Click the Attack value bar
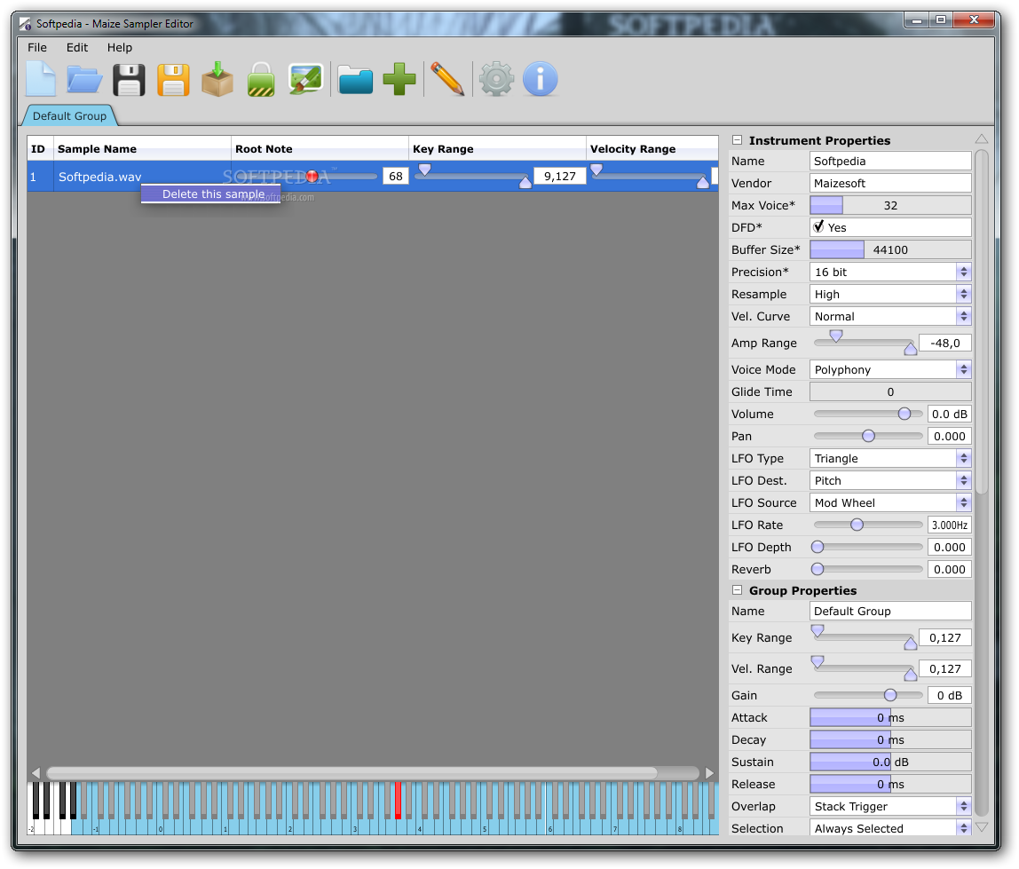The image size is (1019, 869). click(890, 717)
